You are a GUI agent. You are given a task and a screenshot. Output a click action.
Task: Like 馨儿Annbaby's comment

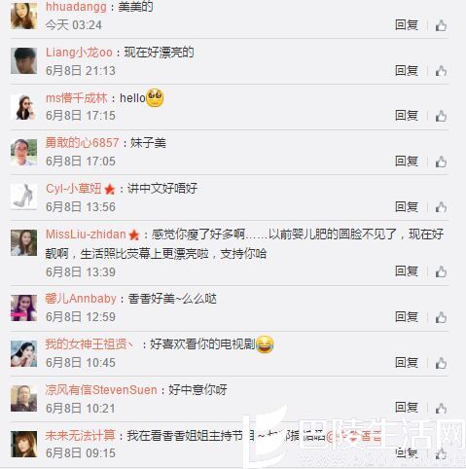(441, 317)
